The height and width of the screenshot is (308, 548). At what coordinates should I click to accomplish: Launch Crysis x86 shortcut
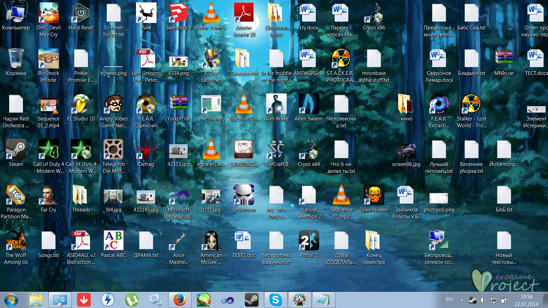point(374,16)
